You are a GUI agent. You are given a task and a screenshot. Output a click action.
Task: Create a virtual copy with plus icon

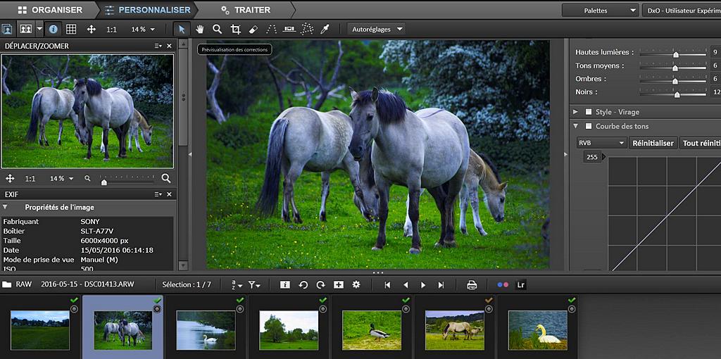tap(339, 284)
